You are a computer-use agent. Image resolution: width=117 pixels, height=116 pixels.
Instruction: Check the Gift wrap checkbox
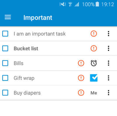click(x=5, y=78)
